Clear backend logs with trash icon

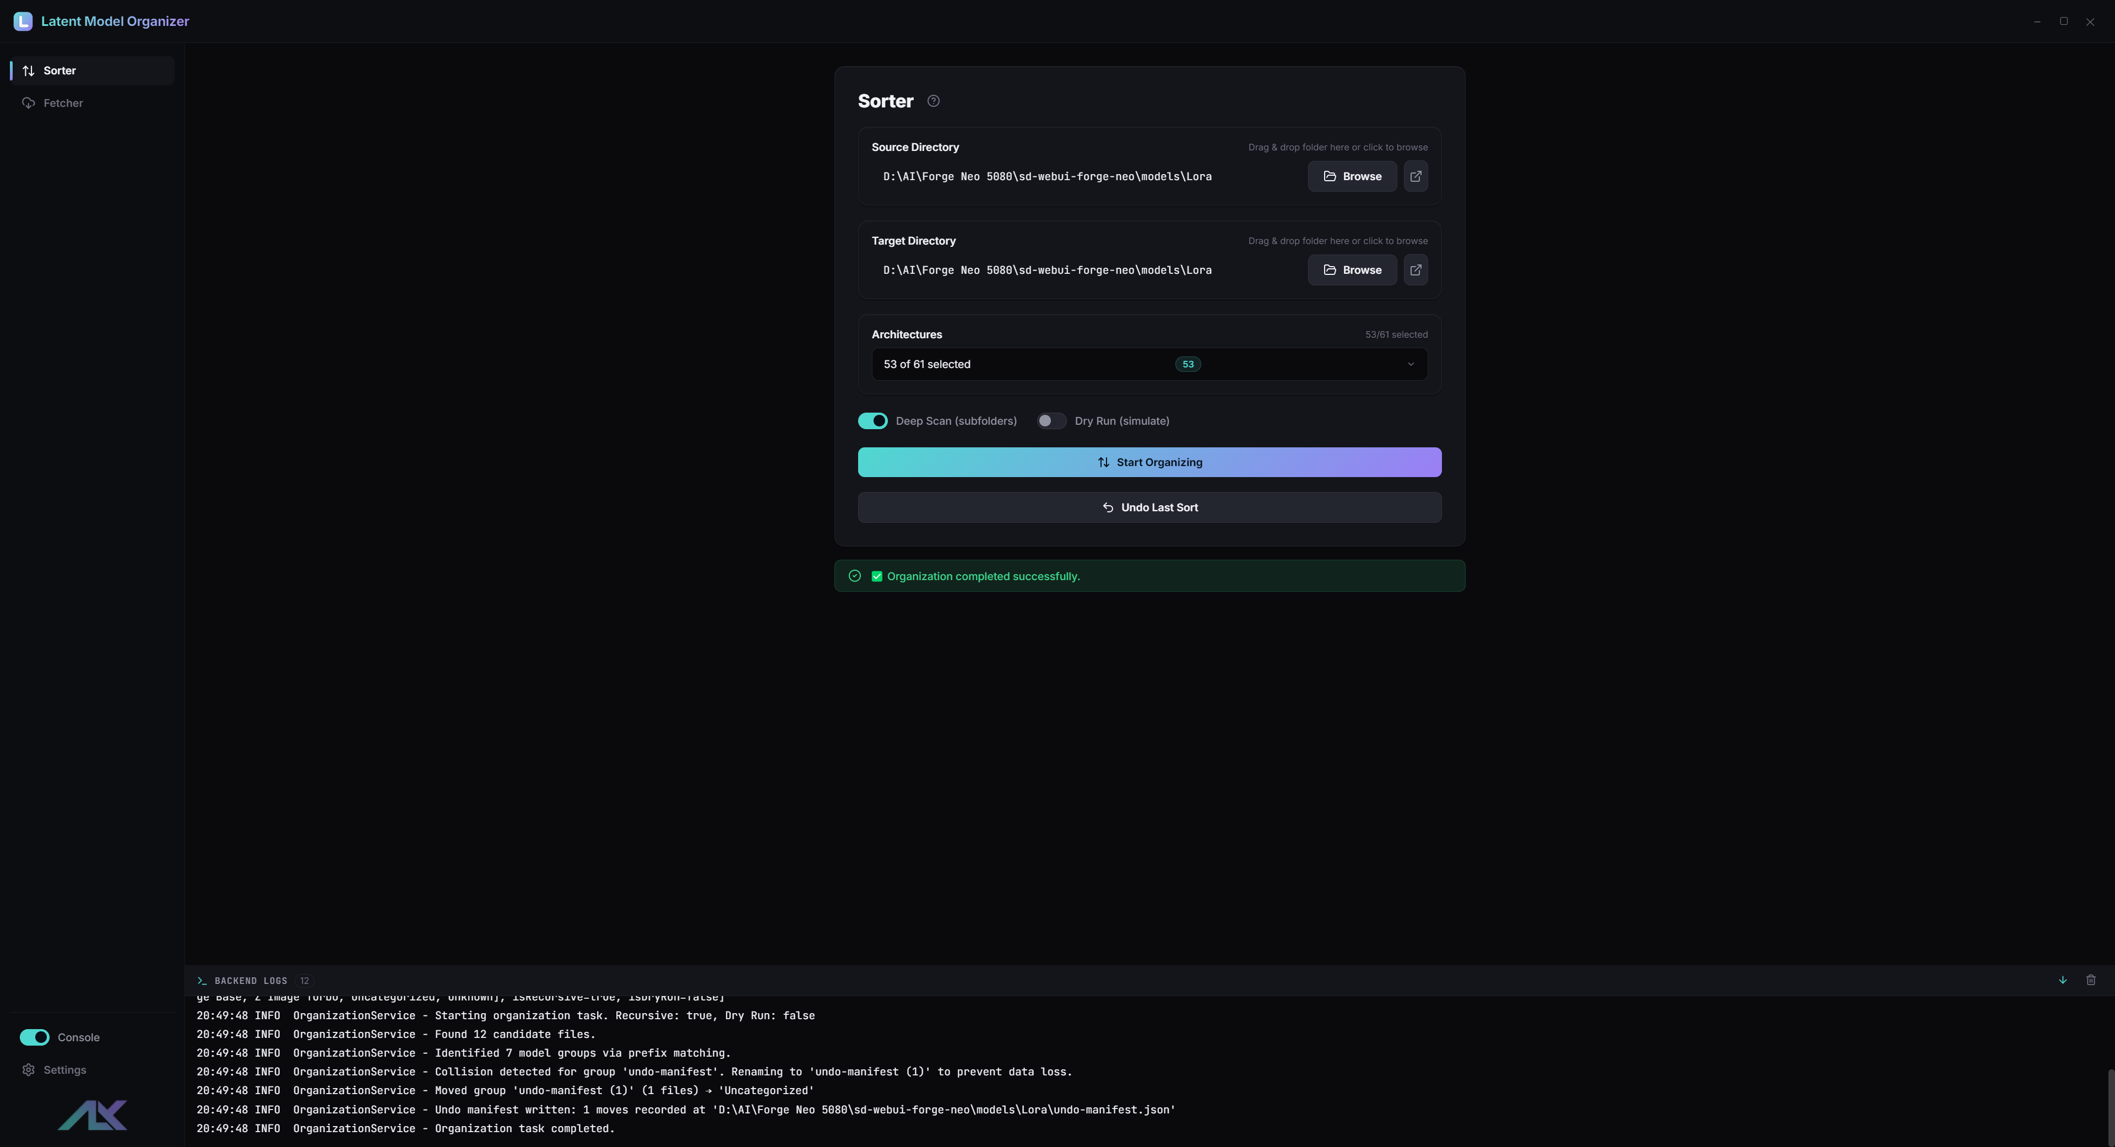(2090, 980)
